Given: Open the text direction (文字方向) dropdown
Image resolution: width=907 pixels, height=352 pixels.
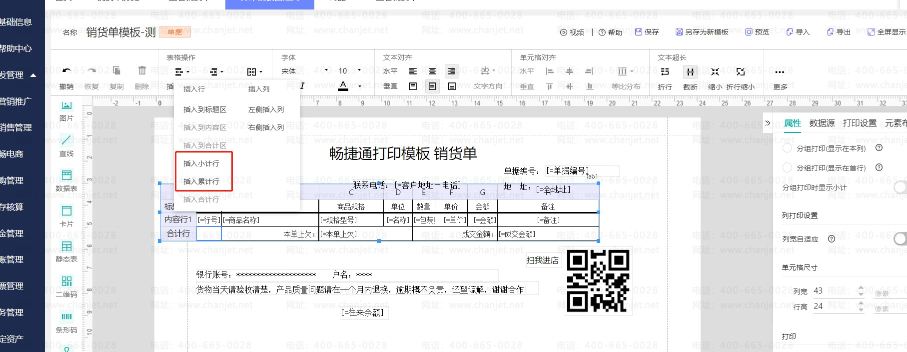Looking at the screenshot, I should pos(488,71).
